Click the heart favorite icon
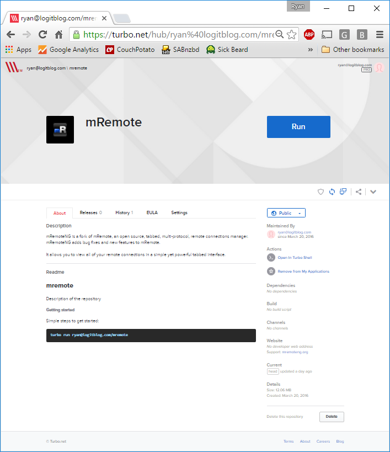Viewport: 390px width, 452px height. (320, 192)
